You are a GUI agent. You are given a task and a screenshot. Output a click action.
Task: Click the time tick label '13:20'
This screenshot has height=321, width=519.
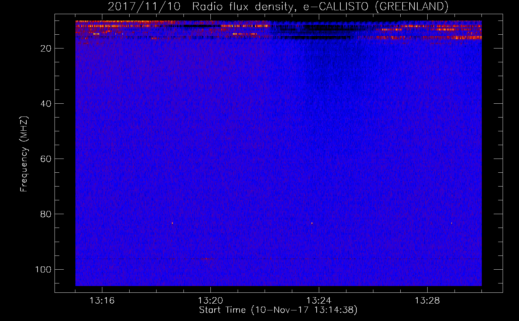coord(210,301)
